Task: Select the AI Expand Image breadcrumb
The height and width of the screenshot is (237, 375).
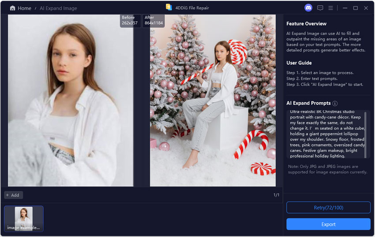Action: click(58, 8)
